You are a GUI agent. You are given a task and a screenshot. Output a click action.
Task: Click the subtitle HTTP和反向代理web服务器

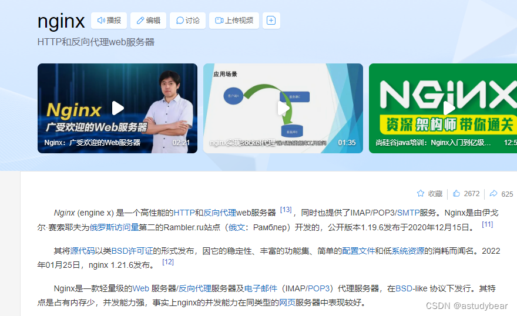(96, 42)
